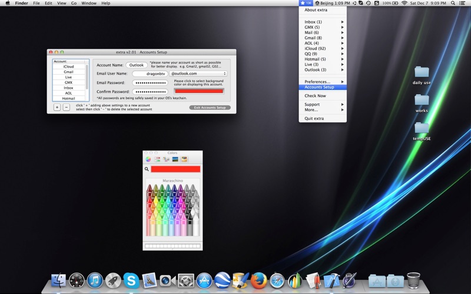
Task: Launch Xcode hammer icon in dock
Action: [331, 281]
